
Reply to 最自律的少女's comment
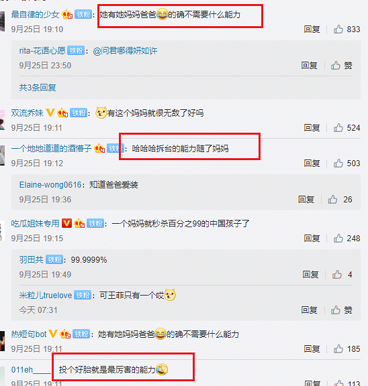[312, 29]
